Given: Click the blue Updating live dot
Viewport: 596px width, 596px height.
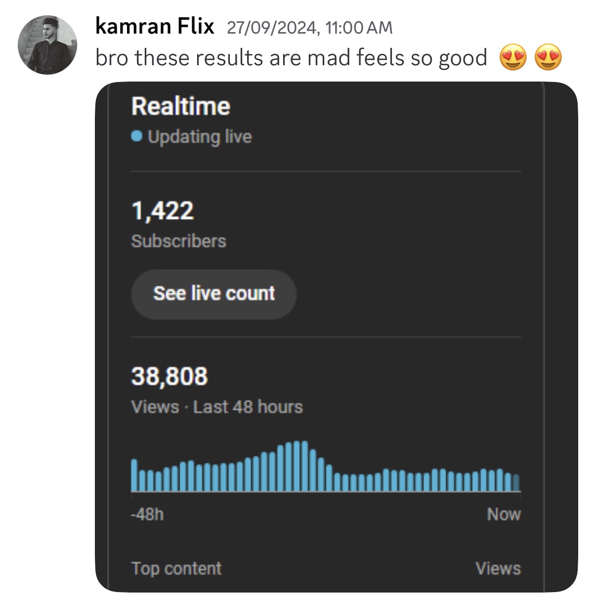Looking at the screenshot, I should (x=137, y=136).
